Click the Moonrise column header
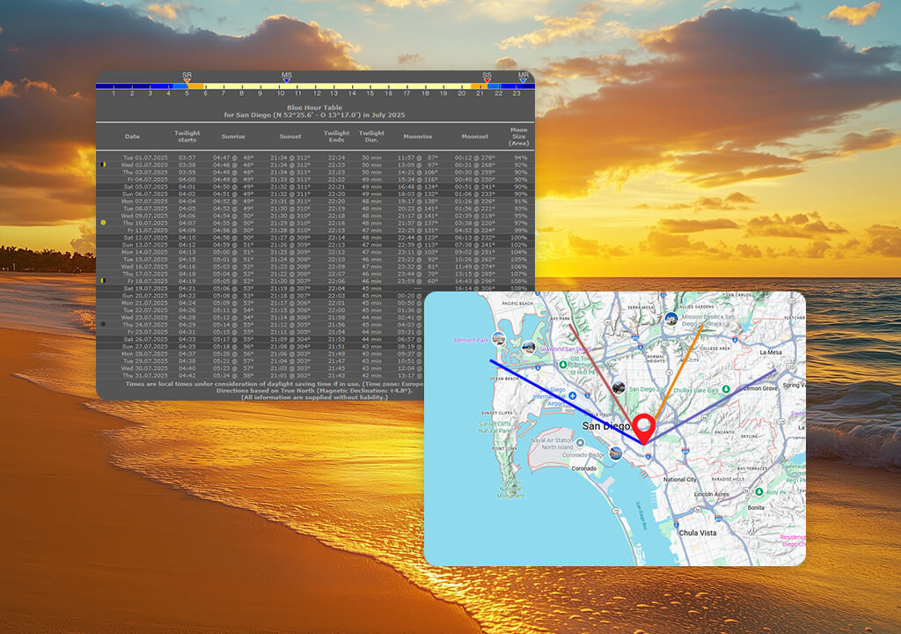The image size is (901, 634). point(418,136)
